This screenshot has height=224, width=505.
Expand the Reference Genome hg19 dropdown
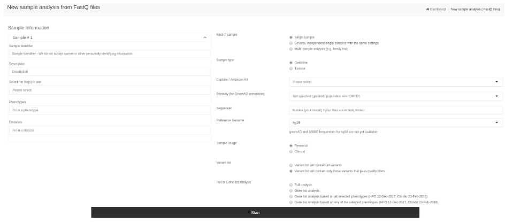click(x=396, y=122)
